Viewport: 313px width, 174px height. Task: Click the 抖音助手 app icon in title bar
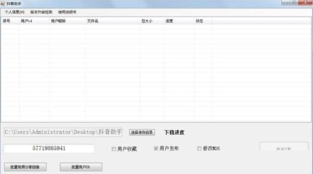pos(2,4)
